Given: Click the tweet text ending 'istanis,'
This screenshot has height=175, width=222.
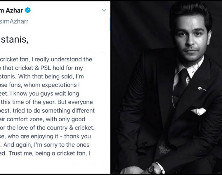Looking at the screenshot, I should tap(14, 39).
